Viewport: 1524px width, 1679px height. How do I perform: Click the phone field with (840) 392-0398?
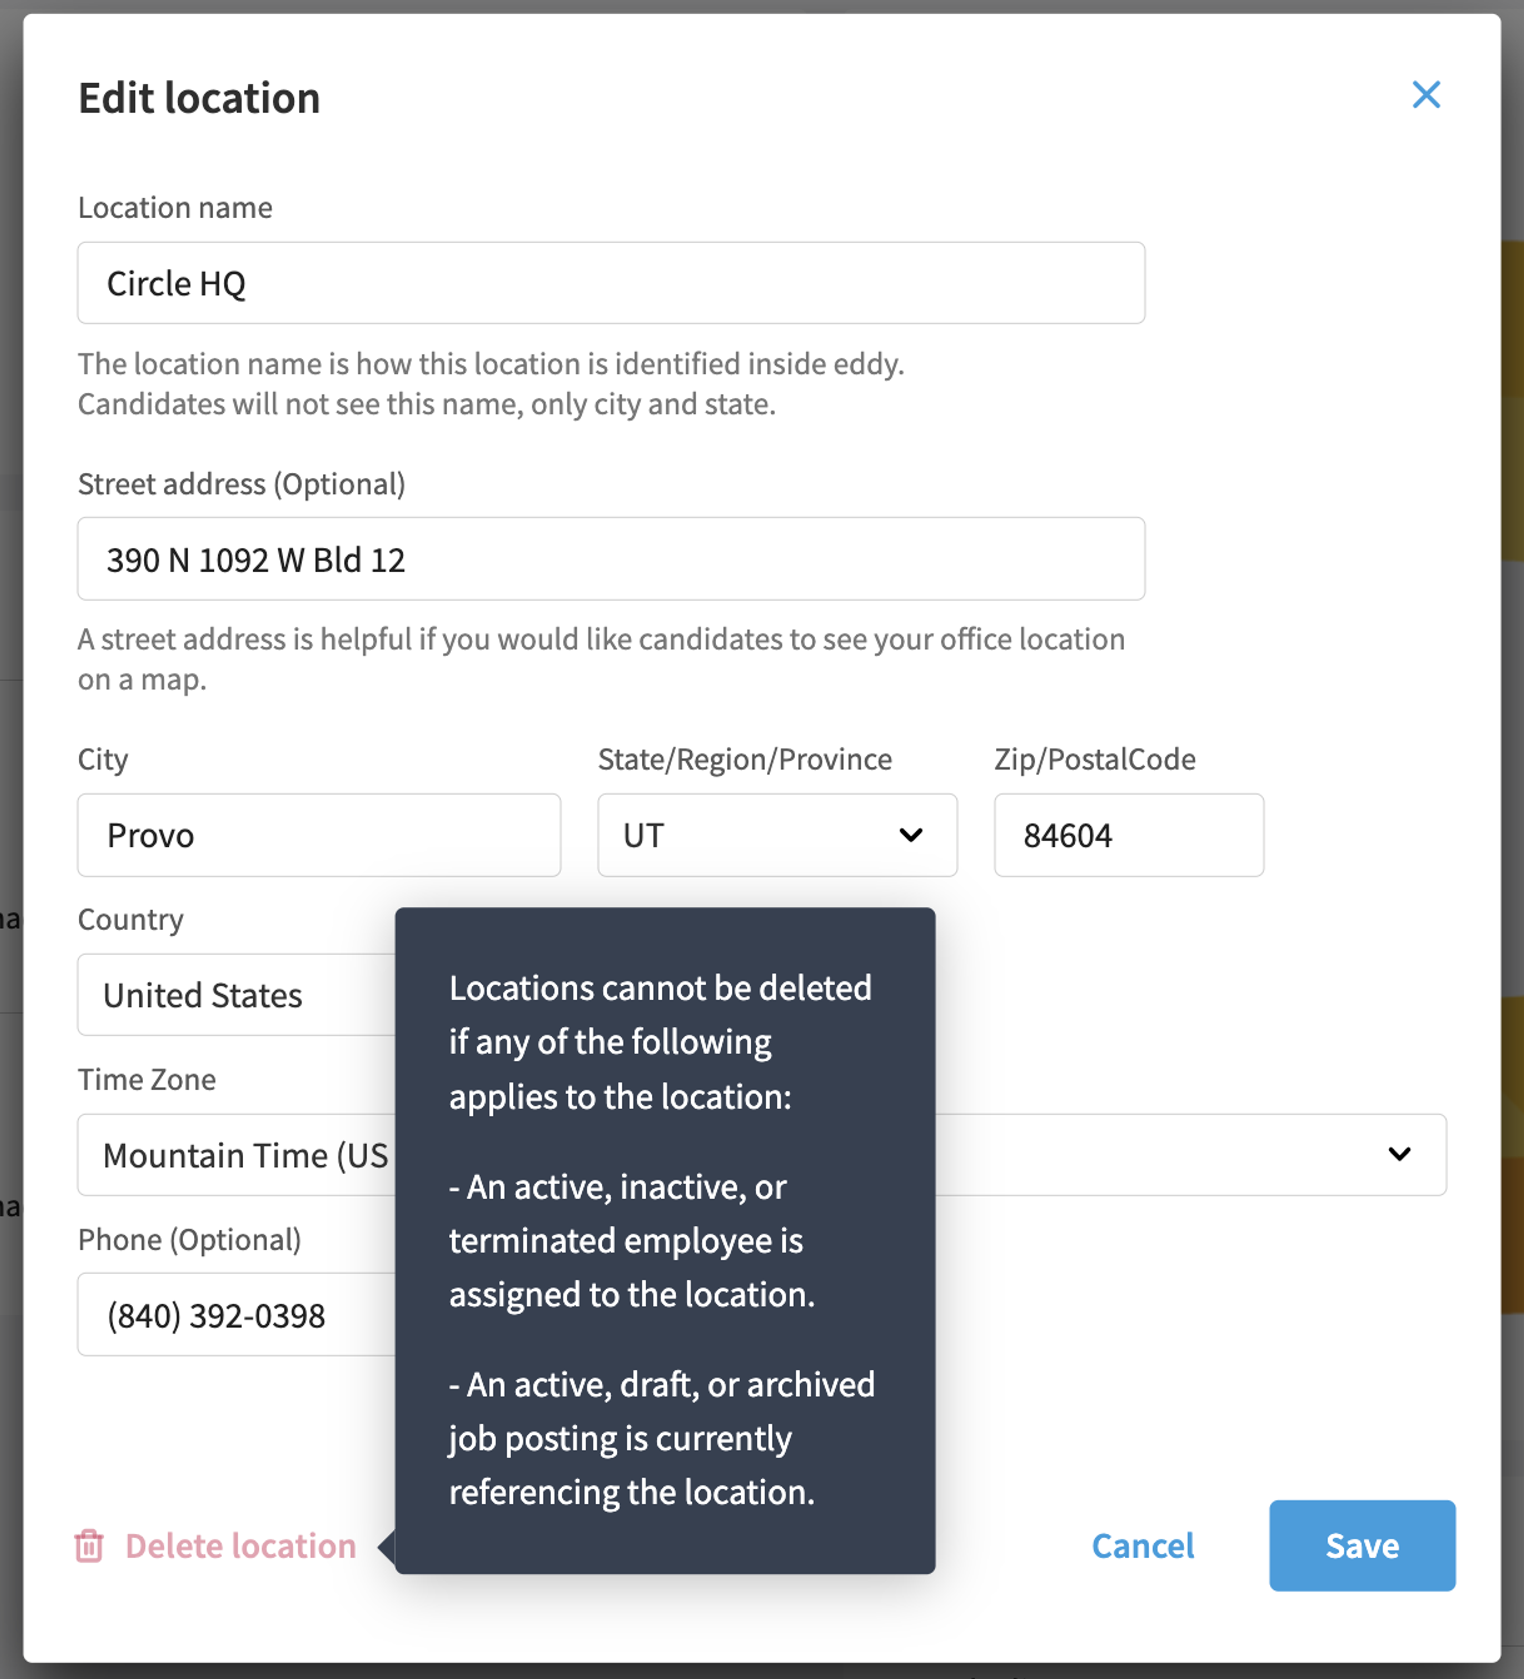(x=237, y=1314)
